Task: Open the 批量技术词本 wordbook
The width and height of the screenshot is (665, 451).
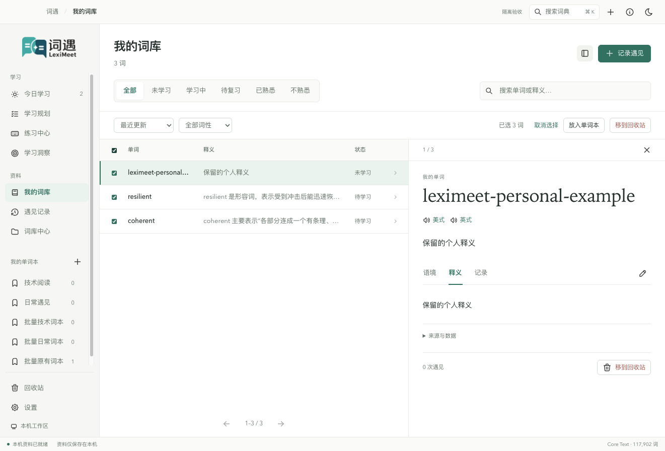Action: pyautogui.click(x=43, y=322)
